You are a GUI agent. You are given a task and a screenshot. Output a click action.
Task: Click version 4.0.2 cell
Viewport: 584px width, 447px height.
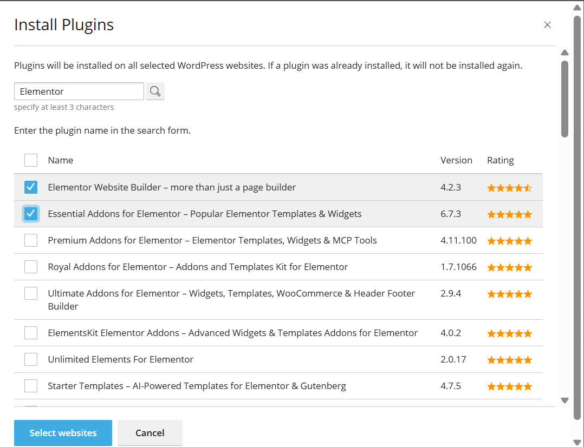pos(451,333)
